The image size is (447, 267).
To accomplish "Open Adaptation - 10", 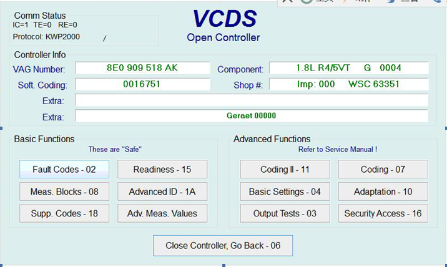I will point(383,192).
